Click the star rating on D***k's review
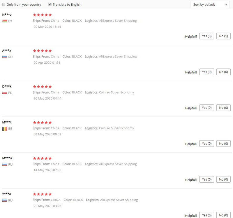Image resolution: width=233 pixels, height=218 pixels. point(42,87)
